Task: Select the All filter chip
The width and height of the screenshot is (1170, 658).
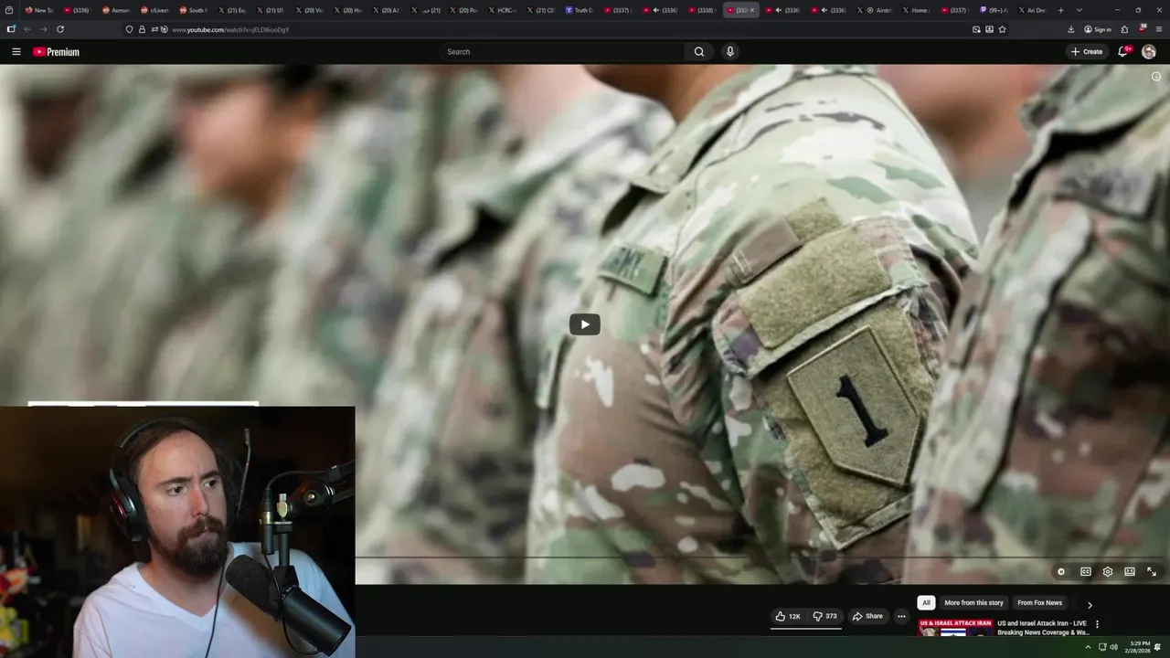Action: (x=926, y=603)
